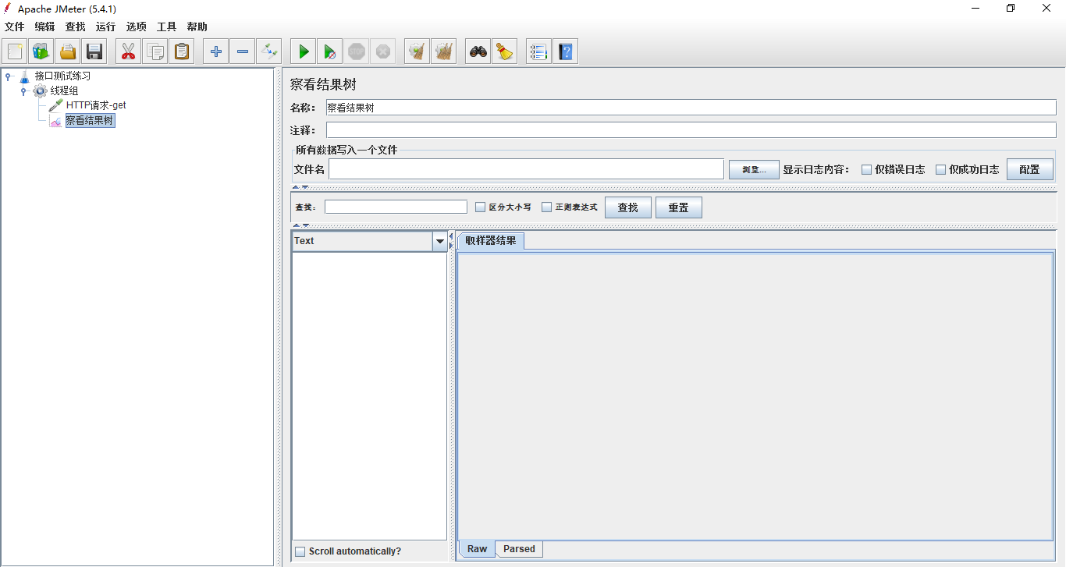Image resolution: width=1066 pixels, height=567 pixels.
Task: Enable the 仅错误日志 checkbox
Action: tap(866, 169)
